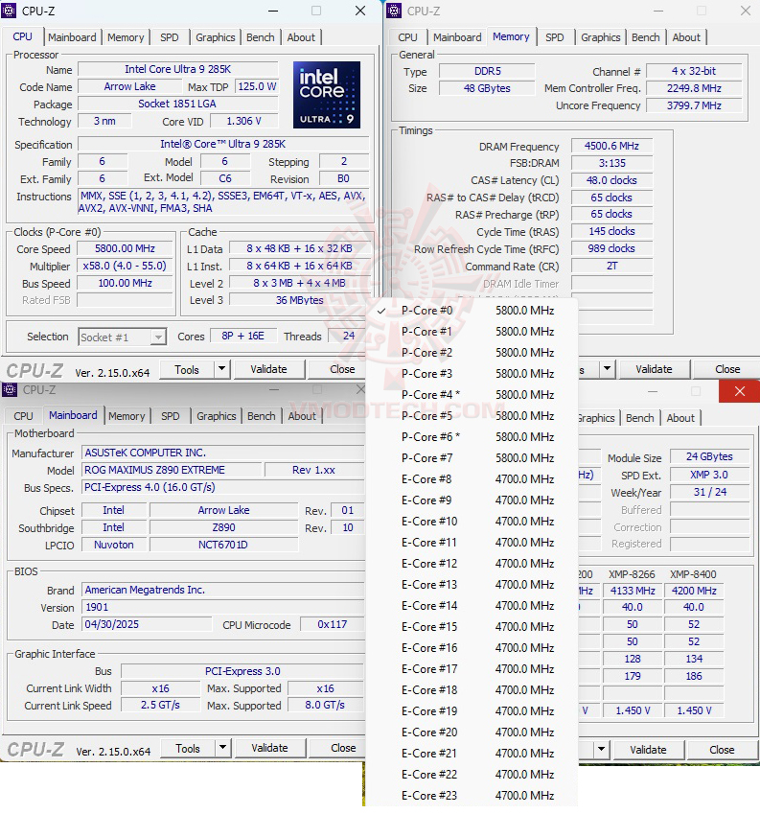The width and height of the screenshot is (760, 814).
Task: Click memory Size value 48 GBytes
Action: click(x=487, y=88)
